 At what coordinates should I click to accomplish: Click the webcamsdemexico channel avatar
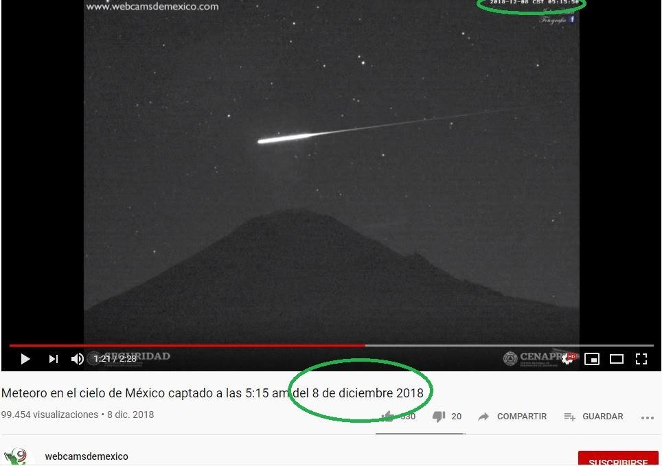coord(16,456)
